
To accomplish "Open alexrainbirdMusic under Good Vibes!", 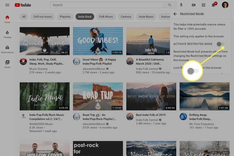I will click(x=94, y=69).
